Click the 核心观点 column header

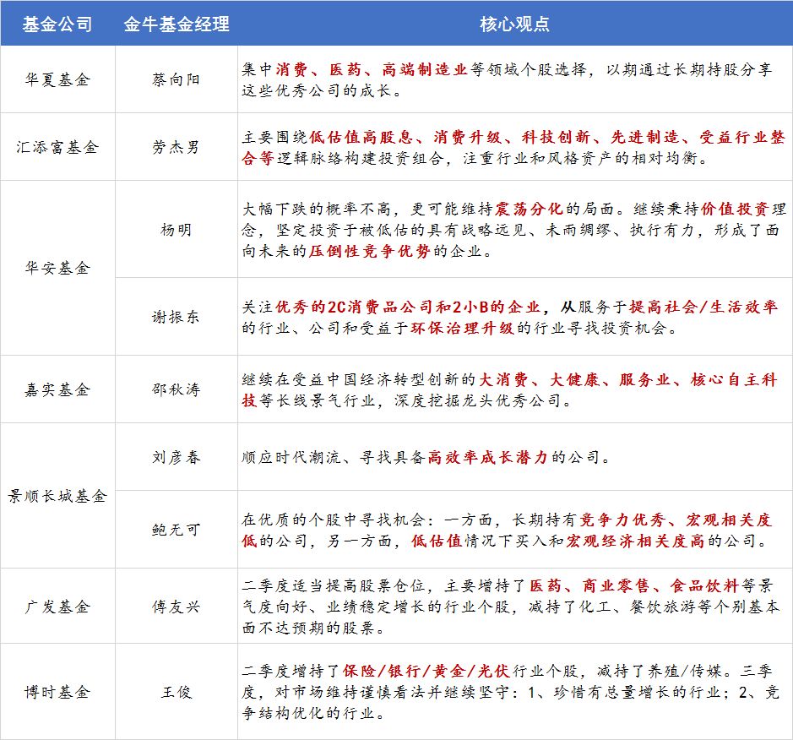click(515, 24)
